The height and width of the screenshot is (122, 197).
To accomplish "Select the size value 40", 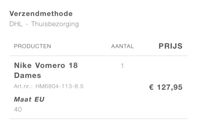I will click(18, 109).
